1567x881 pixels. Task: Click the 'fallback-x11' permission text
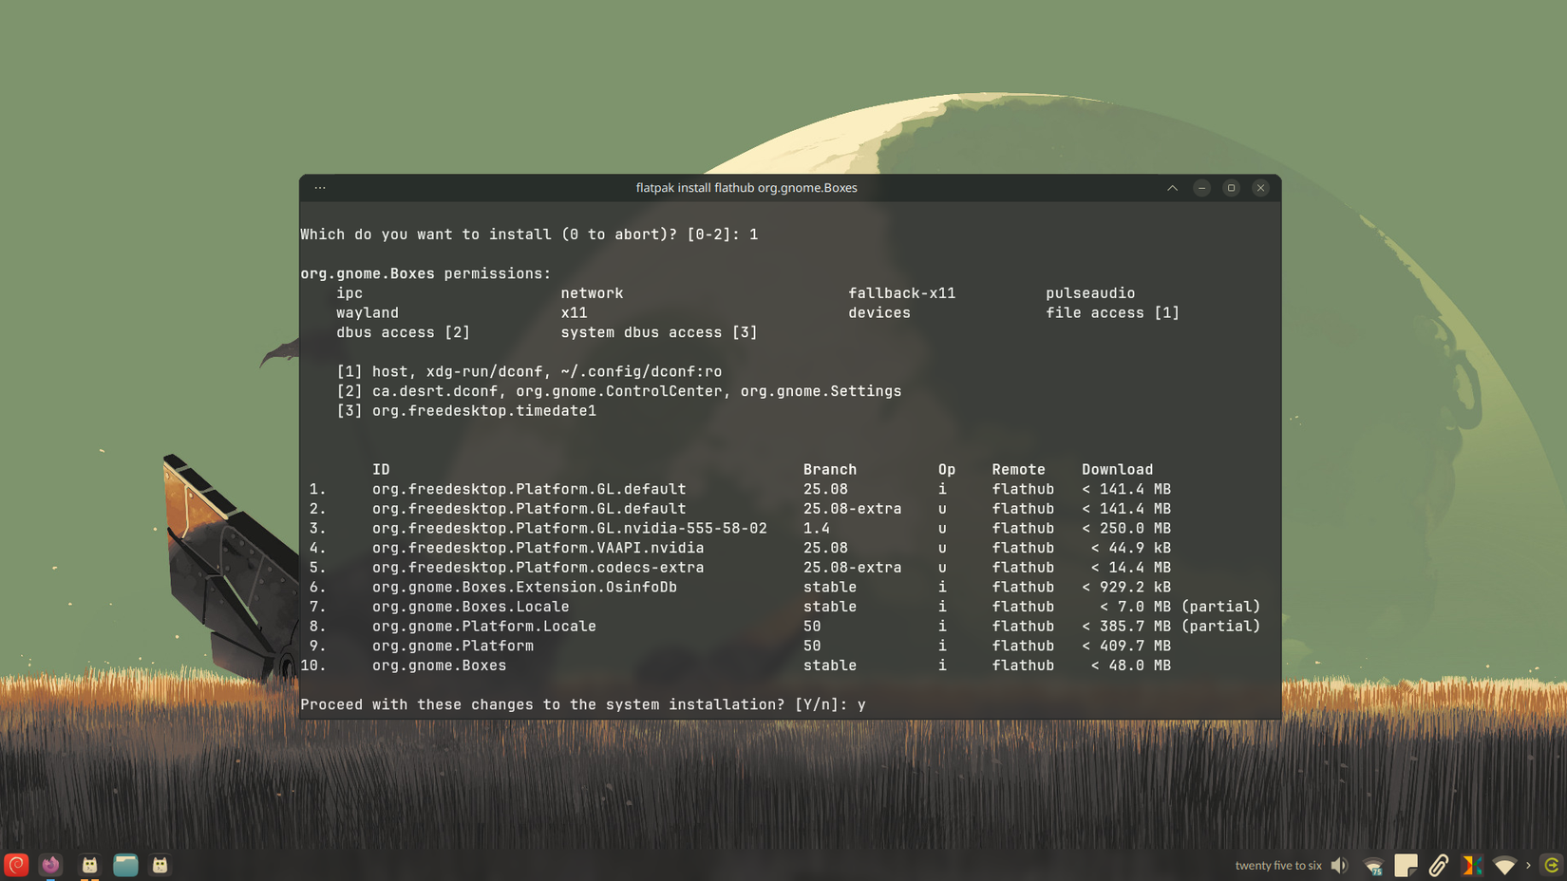[901, 293]
